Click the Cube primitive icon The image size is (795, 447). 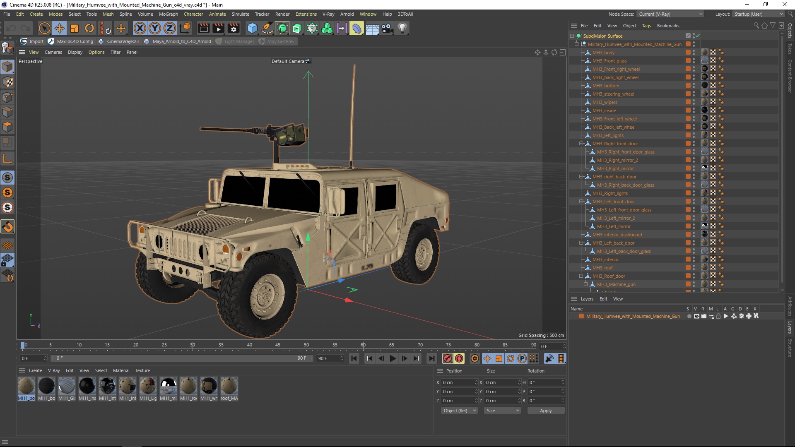252,28
